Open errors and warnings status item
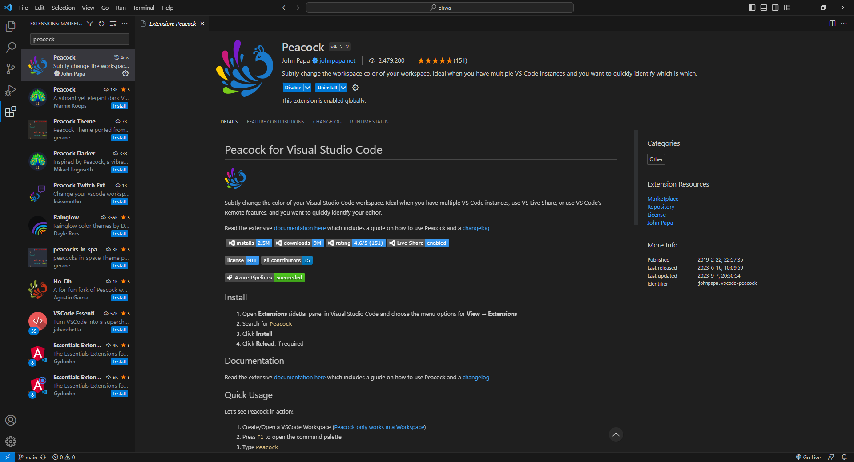 pyautogui.click(x=64, y=457)
